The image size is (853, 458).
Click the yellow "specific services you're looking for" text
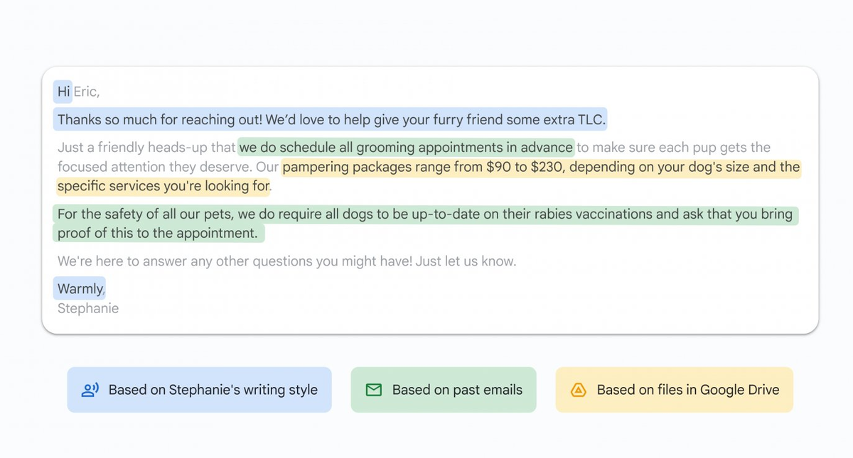coord(163,187)
